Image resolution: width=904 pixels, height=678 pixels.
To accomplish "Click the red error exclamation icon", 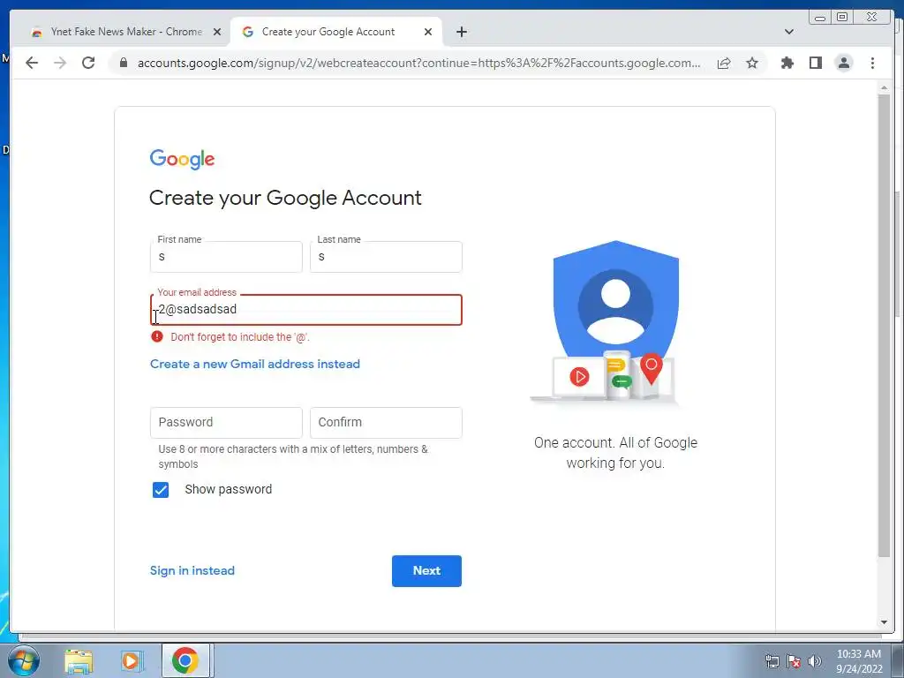I will (157, 336).
